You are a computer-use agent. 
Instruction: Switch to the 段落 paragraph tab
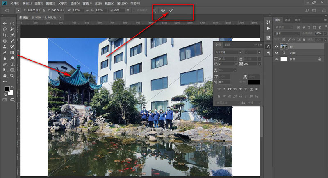[x=229, y=45]
